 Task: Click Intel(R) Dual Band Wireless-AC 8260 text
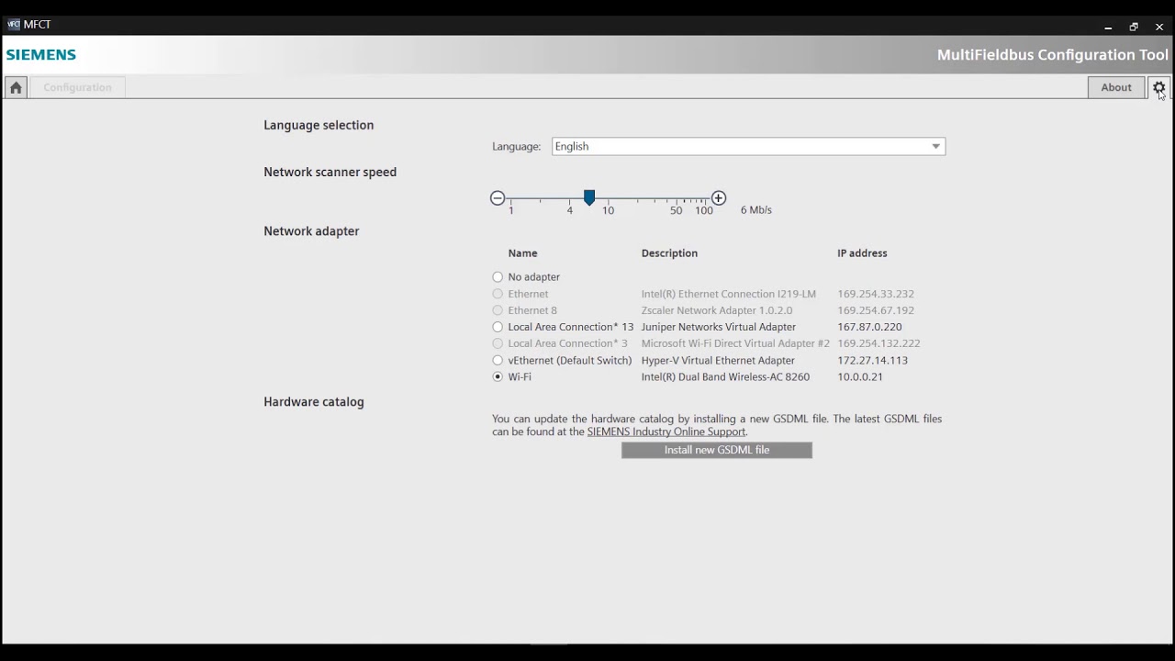[725, 377]
